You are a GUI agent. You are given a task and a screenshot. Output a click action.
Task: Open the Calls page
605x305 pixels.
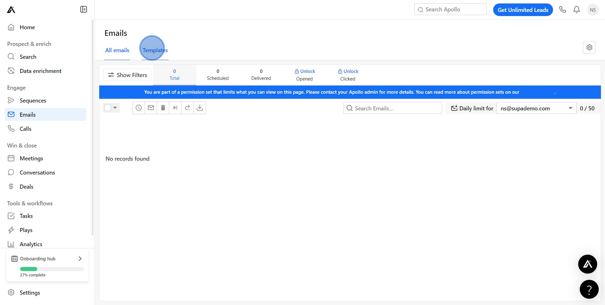click(x=45, y=129)
